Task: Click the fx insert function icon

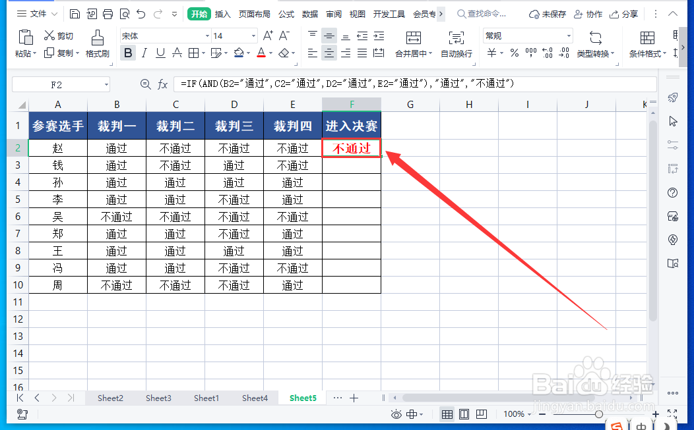Action: click(162, 84)
